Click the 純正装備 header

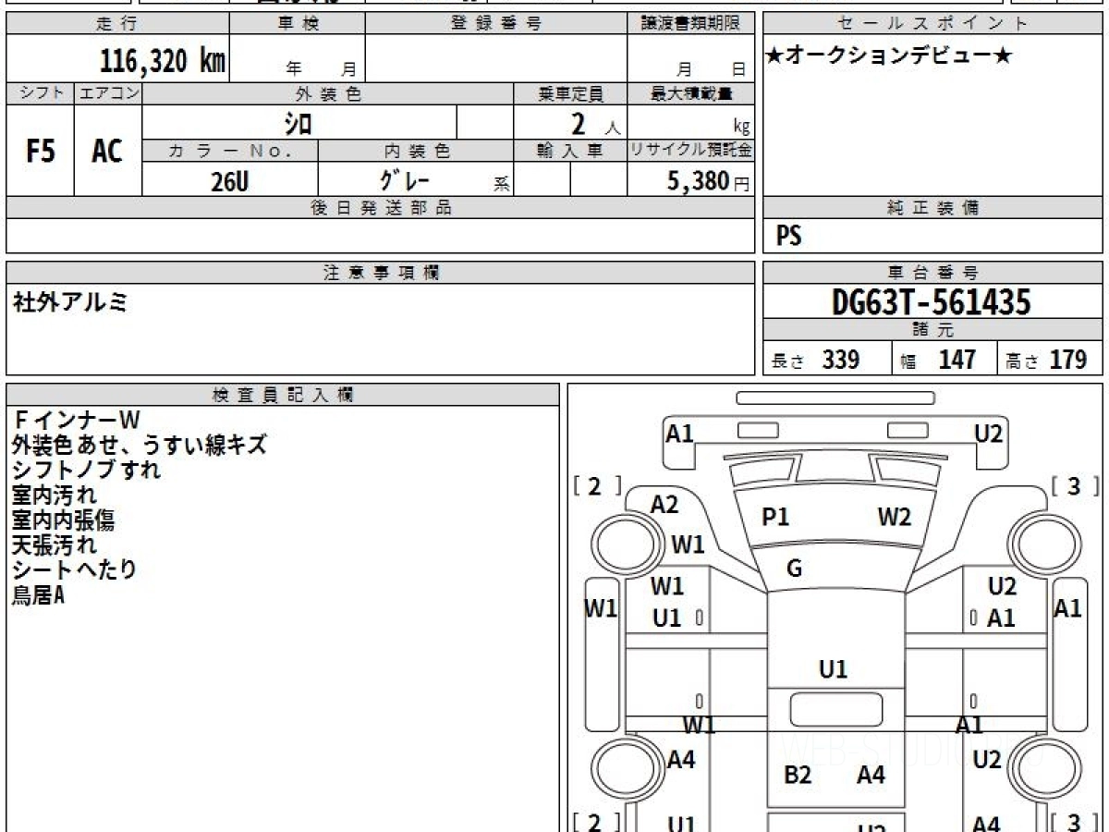tap(932, 208)
